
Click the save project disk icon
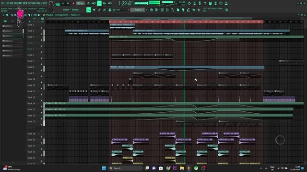coord(210,3)
